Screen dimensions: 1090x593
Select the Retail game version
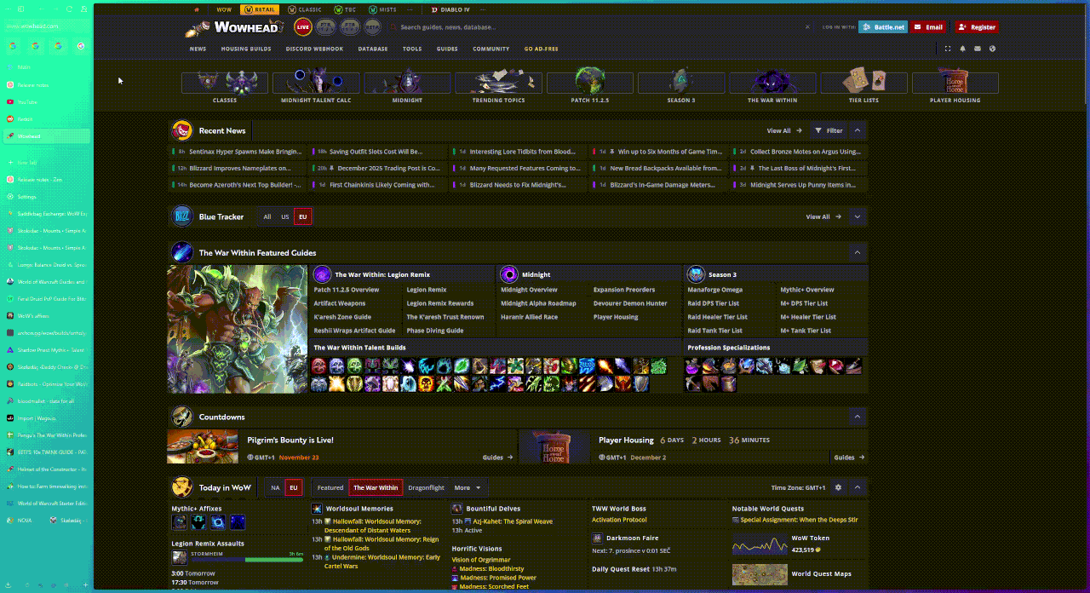[x=260, y=9]
